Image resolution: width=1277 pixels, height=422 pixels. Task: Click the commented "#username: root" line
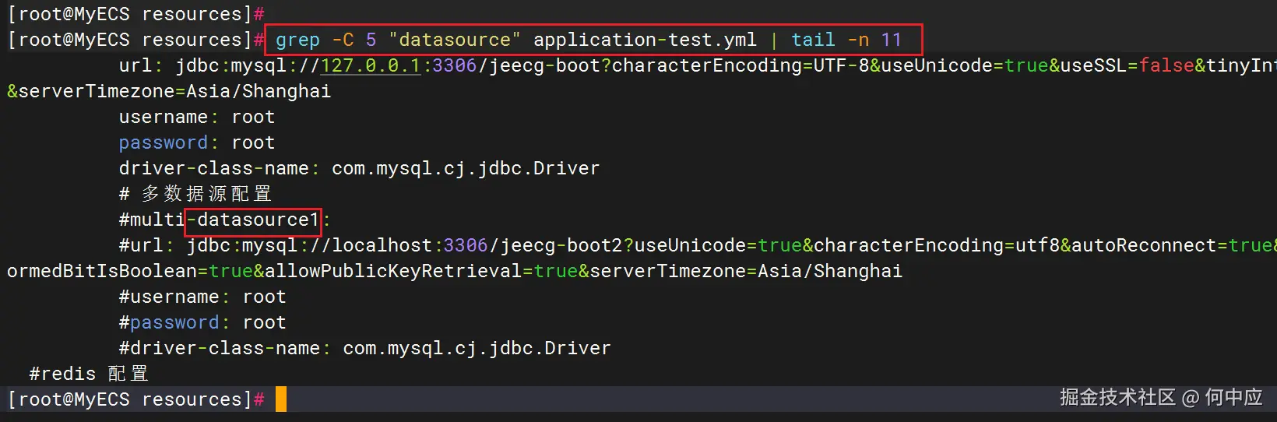coord(202,297)
